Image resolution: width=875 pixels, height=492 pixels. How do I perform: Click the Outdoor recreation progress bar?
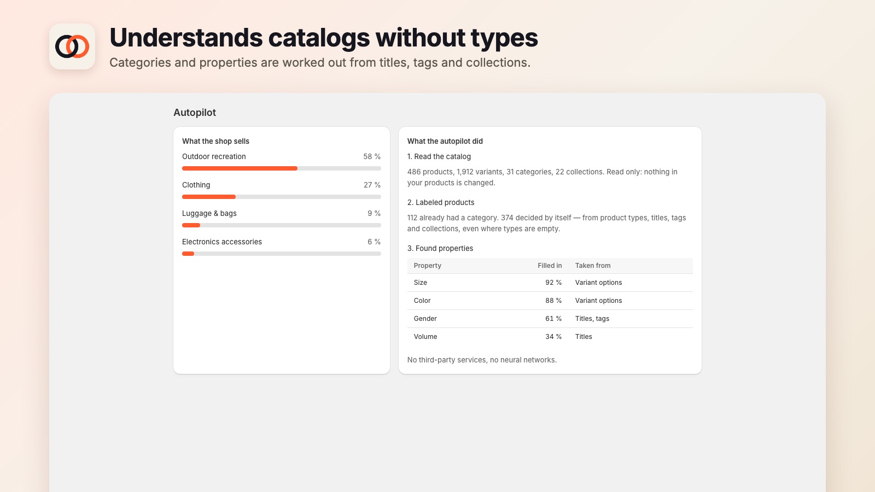coord(282,168)
